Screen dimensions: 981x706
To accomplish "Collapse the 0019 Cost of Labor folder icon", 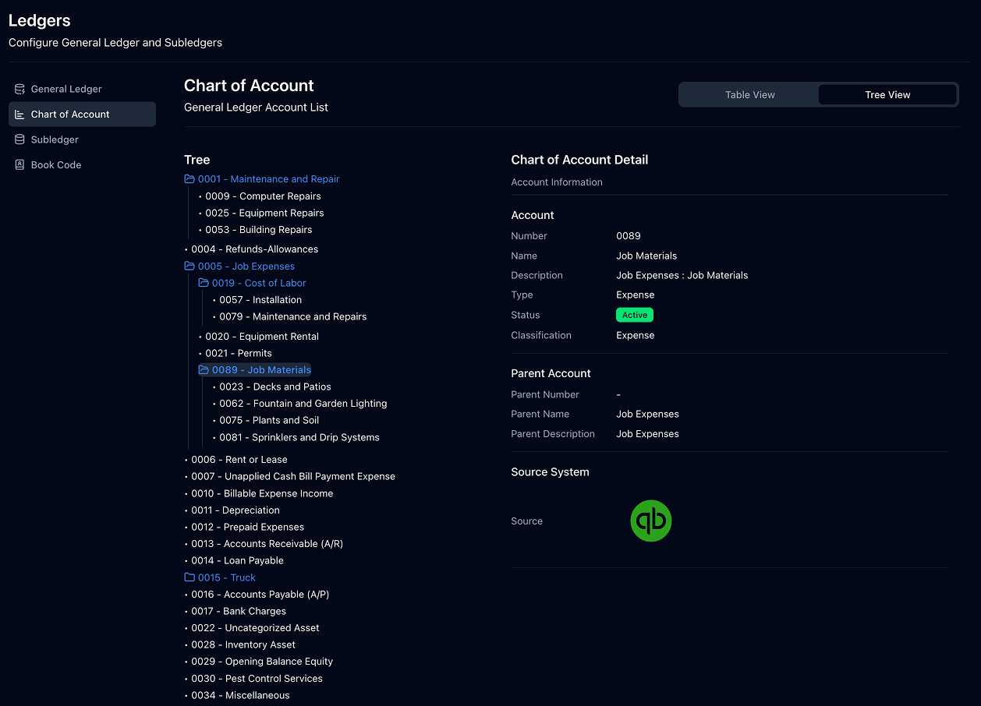I will [204, 283].
